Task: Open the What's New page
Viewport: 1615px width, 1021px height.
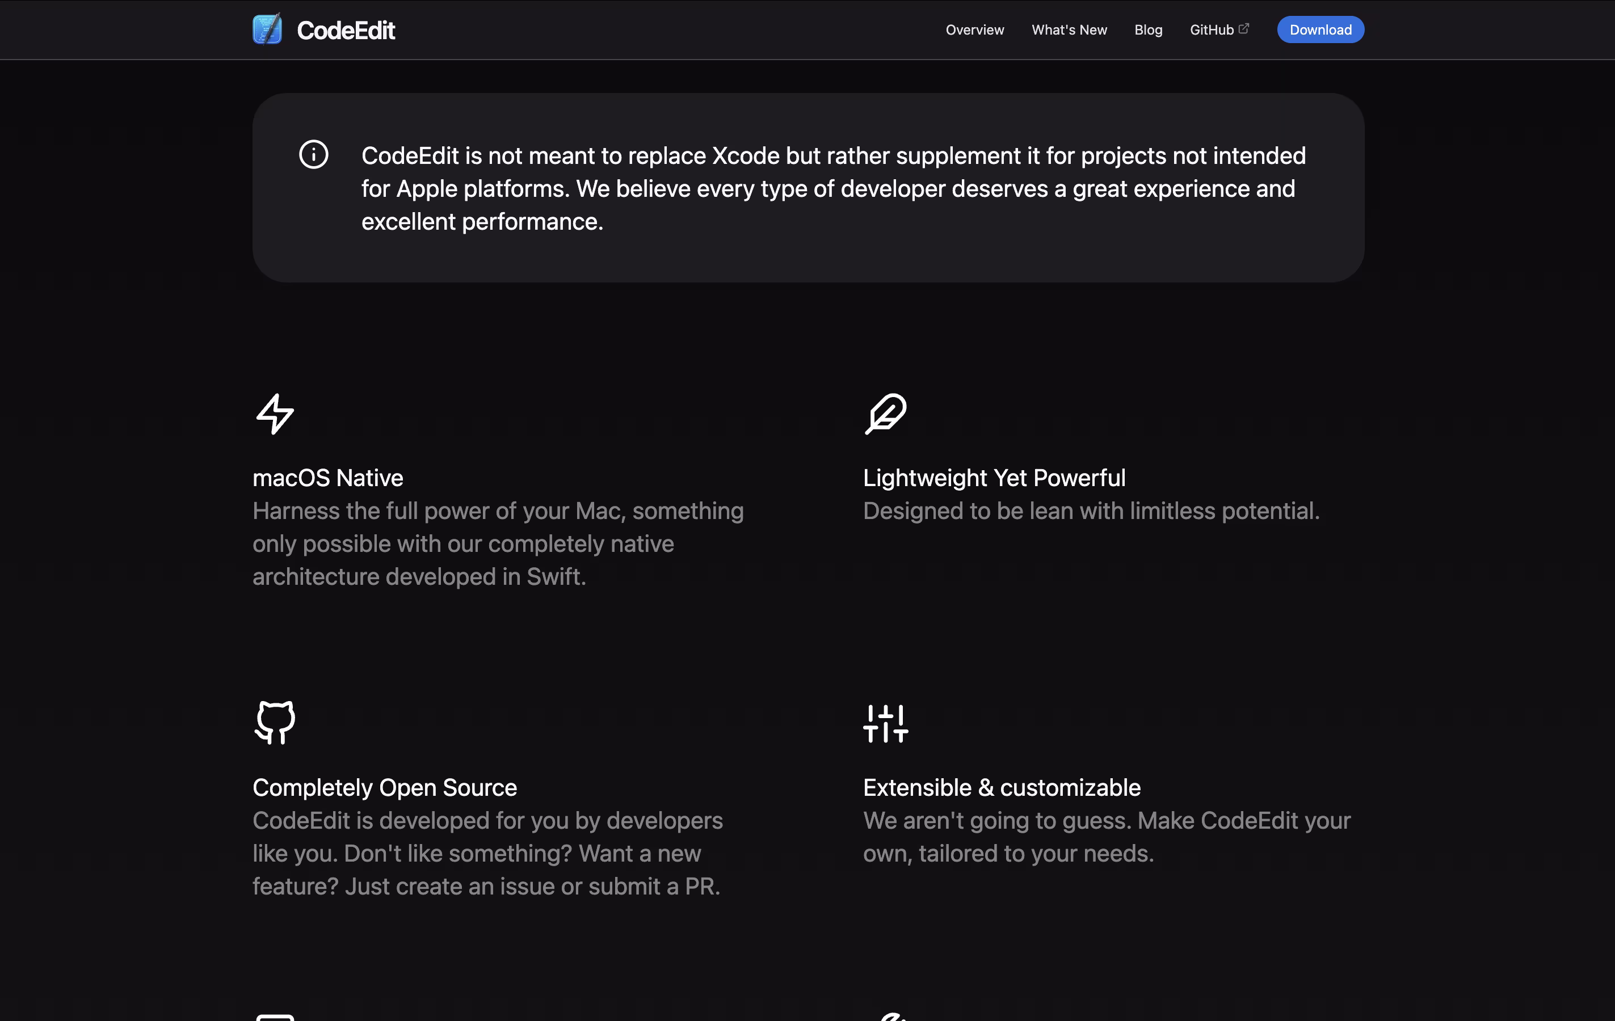Action: click(x=1069, y=29)
